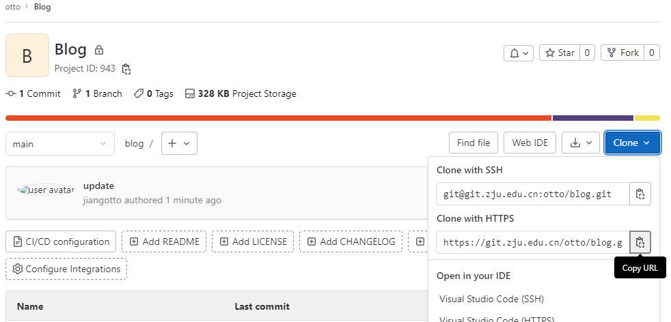671x322 pixels.
Task: Copy the SSH clone URL
Action: [x=640, y=194]
